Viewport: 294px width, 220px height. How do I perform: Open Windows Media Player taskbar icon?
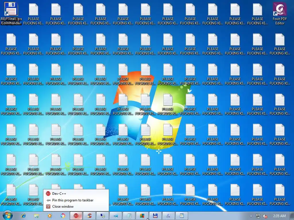click(x=50, y=216)
